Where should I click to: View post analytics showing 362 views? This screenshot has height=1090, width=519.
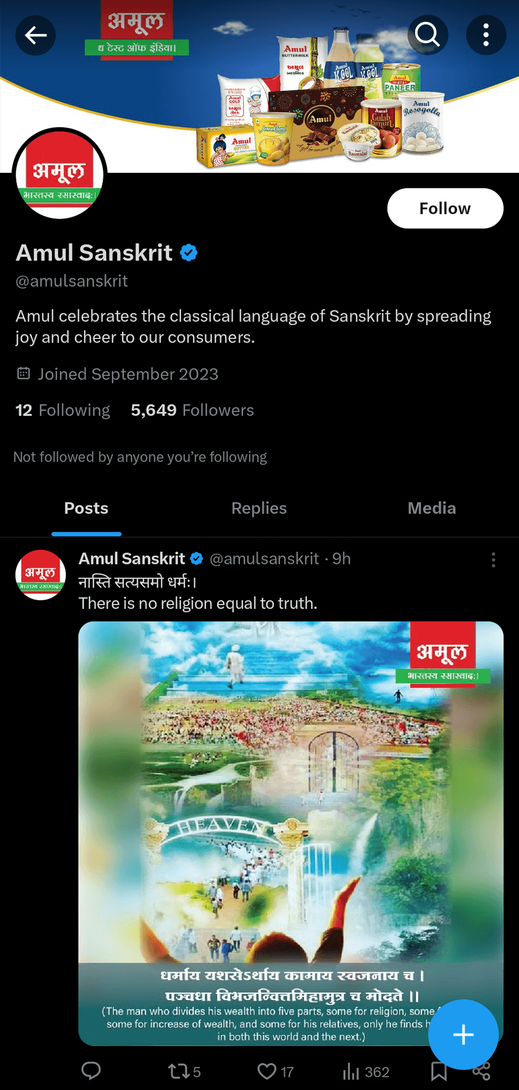366,1071
